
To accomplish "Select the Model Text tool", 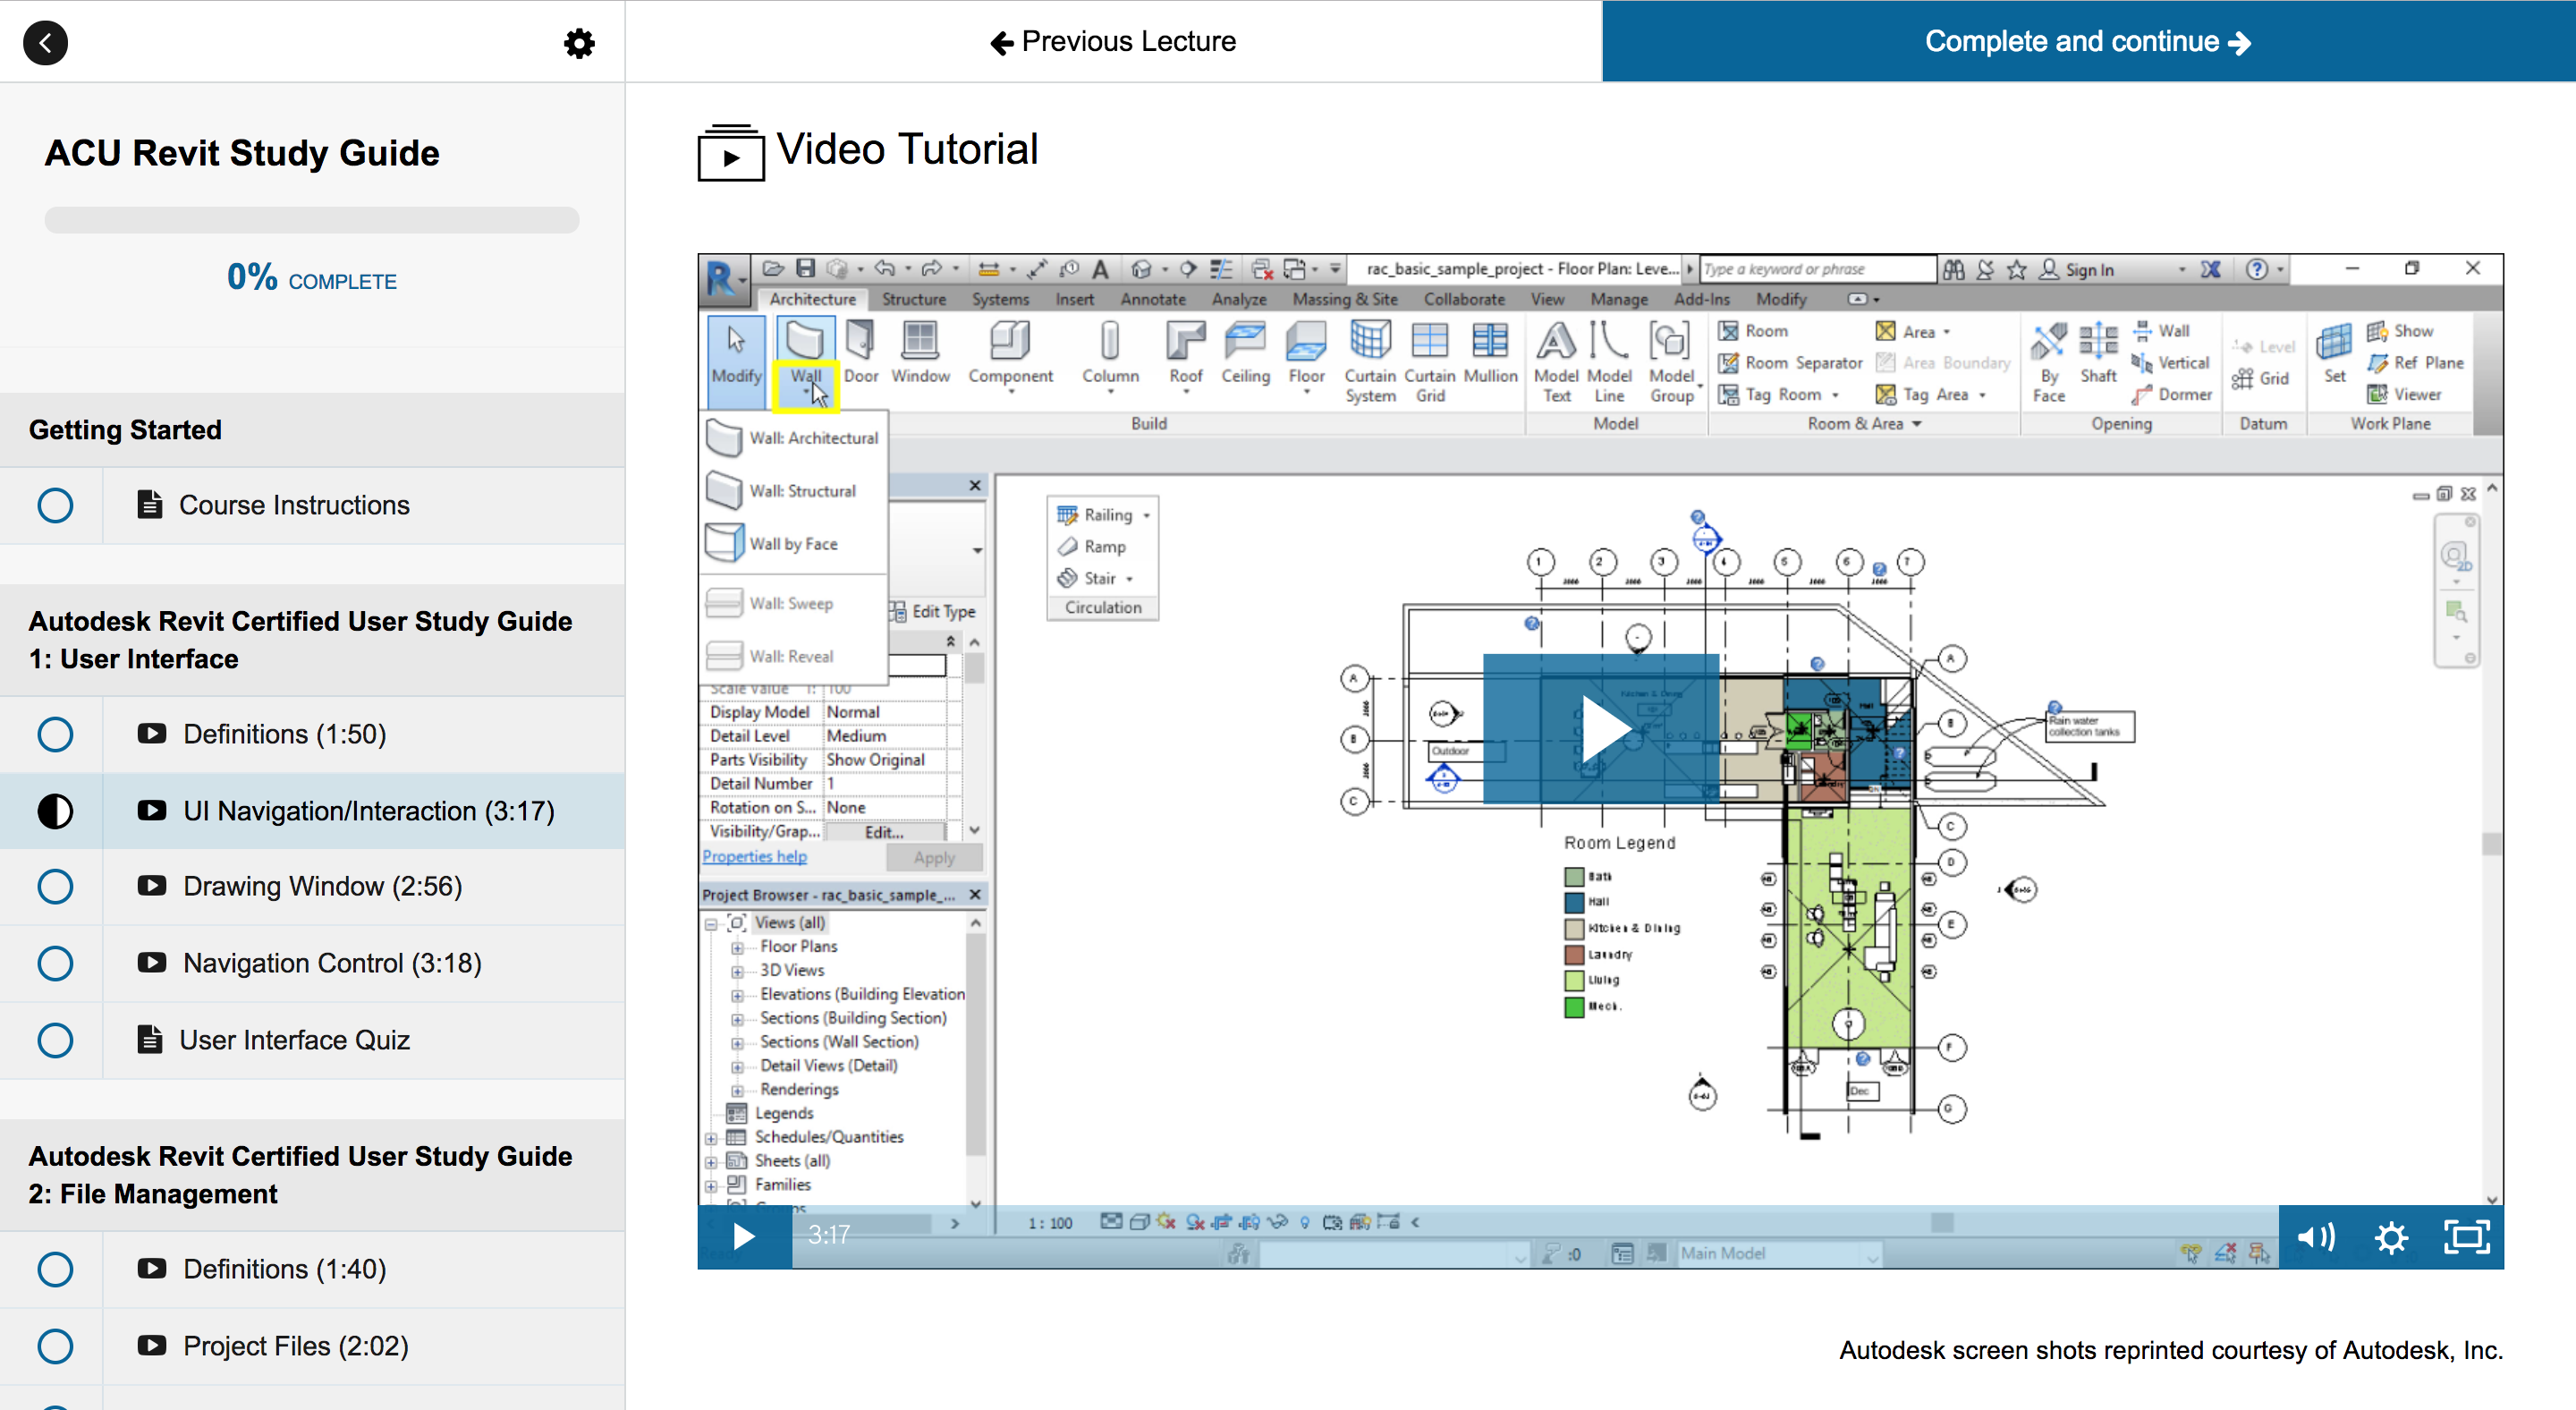I will [x=1556, y=360].
